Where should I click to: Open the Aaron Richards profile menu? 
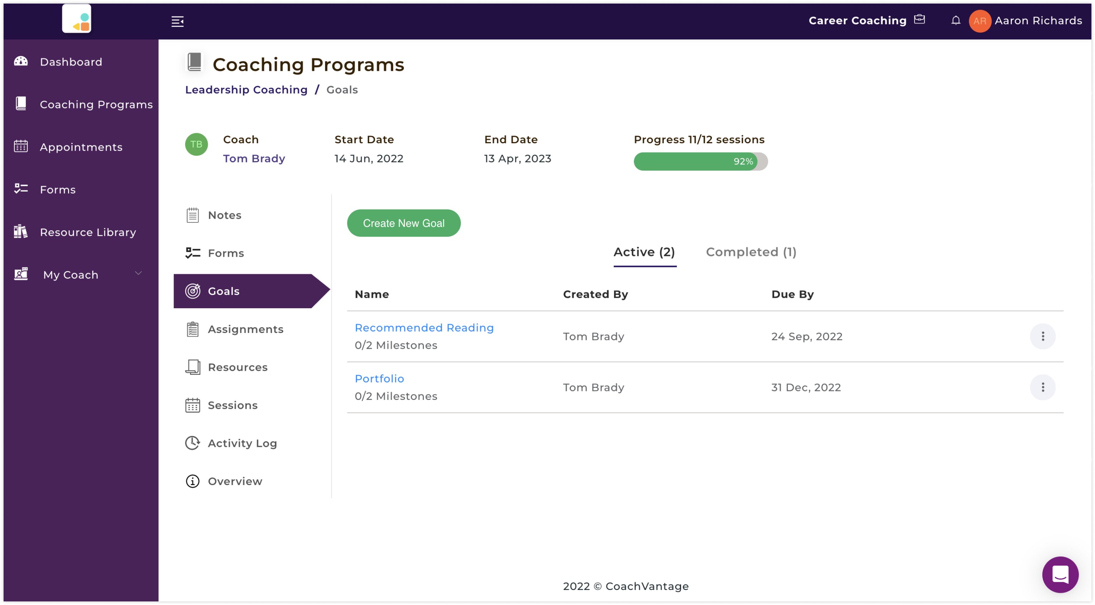tap(1038, 20)
